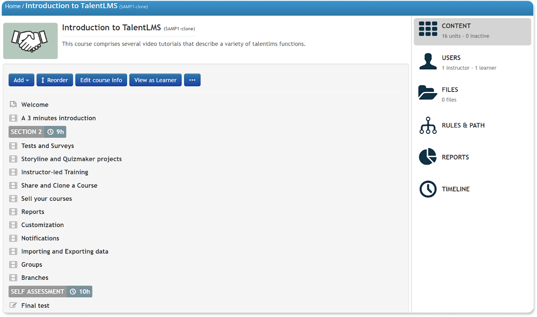
Task: Select the TIMELINE menu label
Action: (455, 189)
